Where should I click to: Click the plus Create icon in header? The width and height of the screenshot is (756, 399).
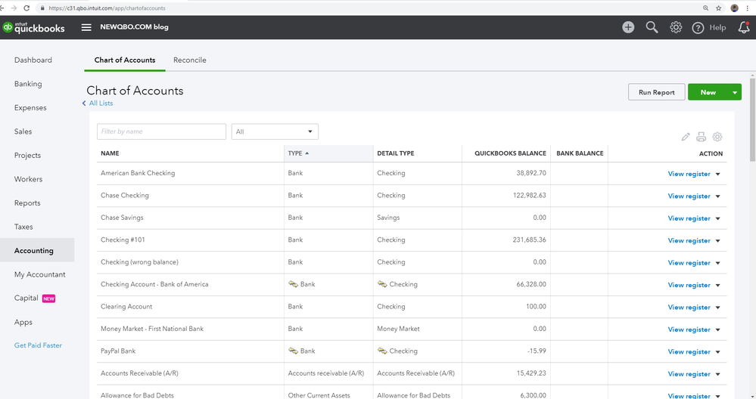[628, 27]
